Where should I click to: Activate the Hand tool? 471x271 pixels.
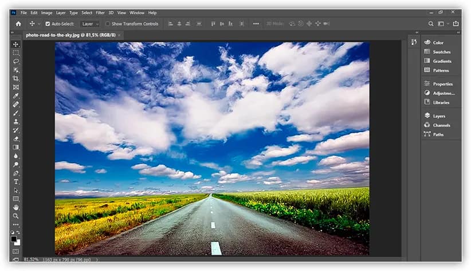pos(16,207)
